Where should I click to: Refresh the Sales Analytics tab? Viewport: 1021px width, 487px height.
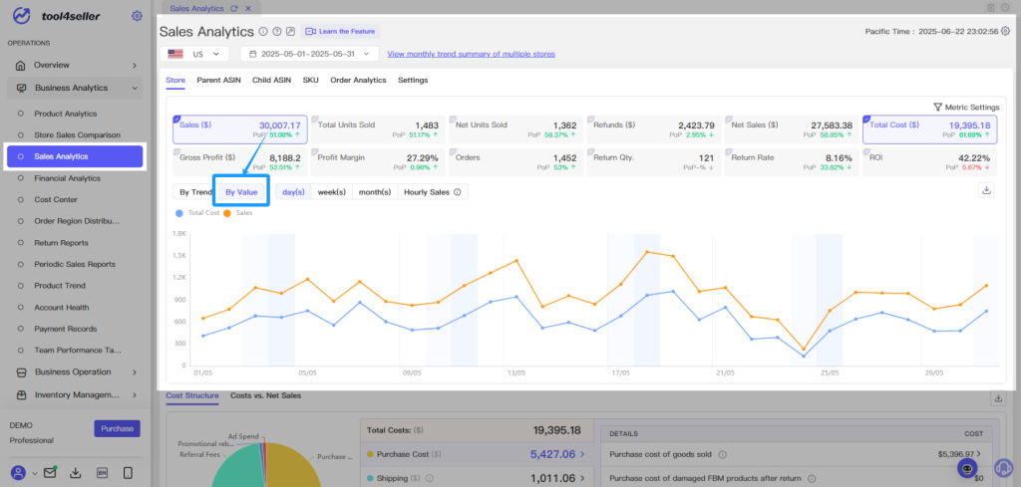click(234, 8)
